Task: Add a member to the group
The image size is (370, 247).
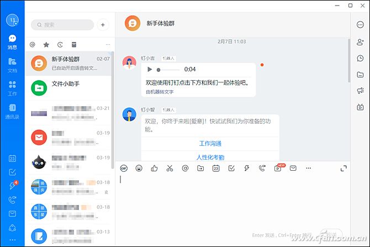Action: [x=360, y=42]
